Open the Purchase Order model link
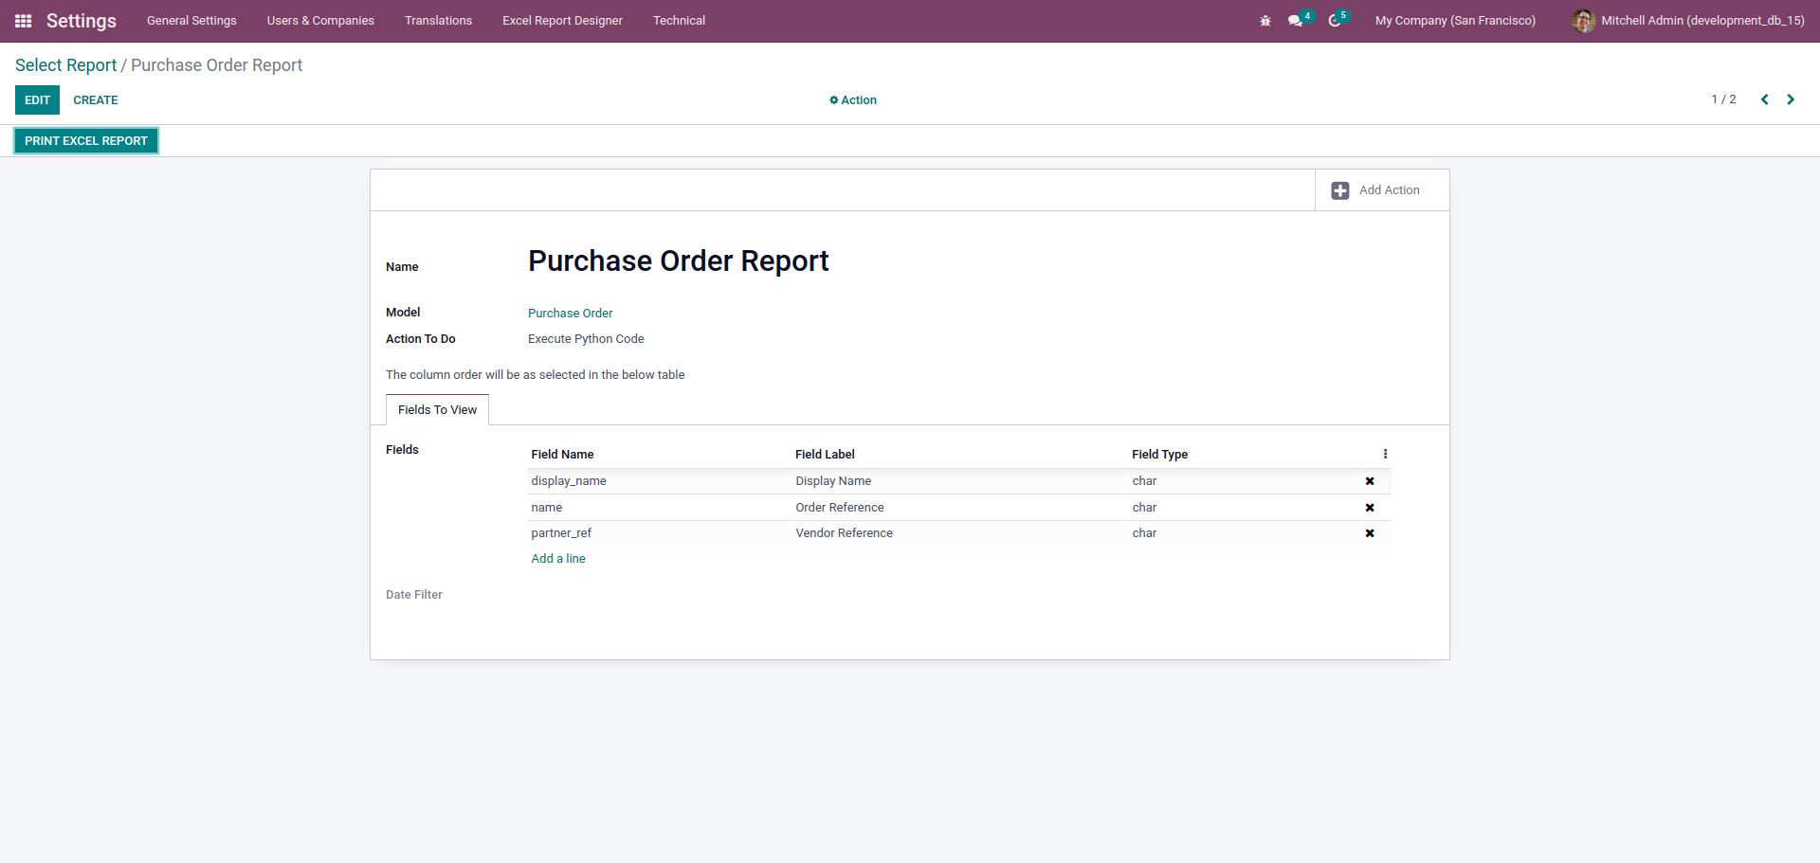Screen dimensions: 1820x863 (x=570, y=314)
